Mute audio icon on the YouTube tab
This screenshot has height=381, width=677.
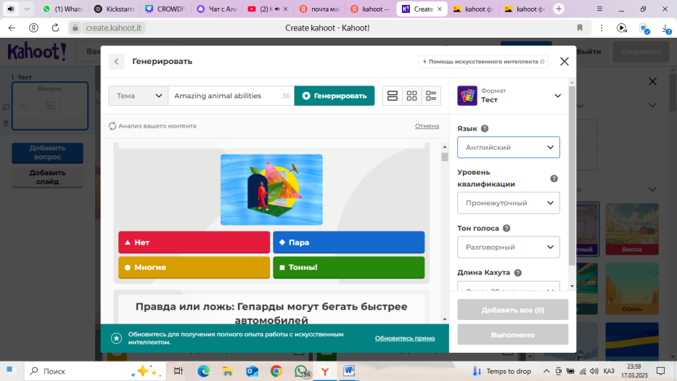(x=277, y=9)
